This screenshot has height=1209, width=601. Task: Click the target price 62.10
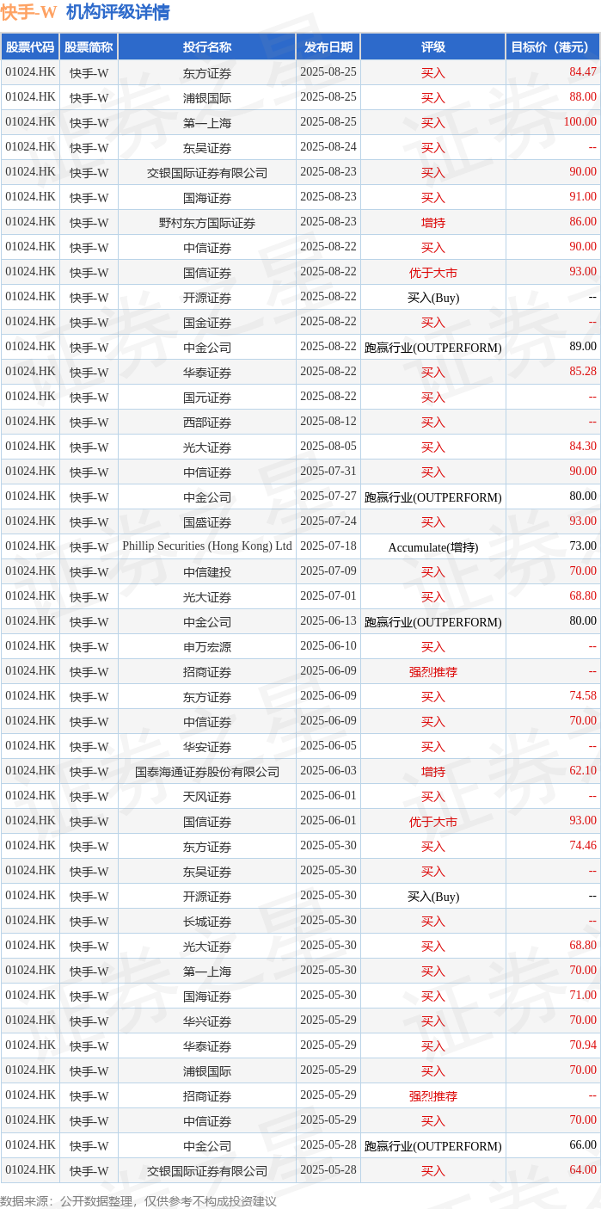(x=582, y=771)
